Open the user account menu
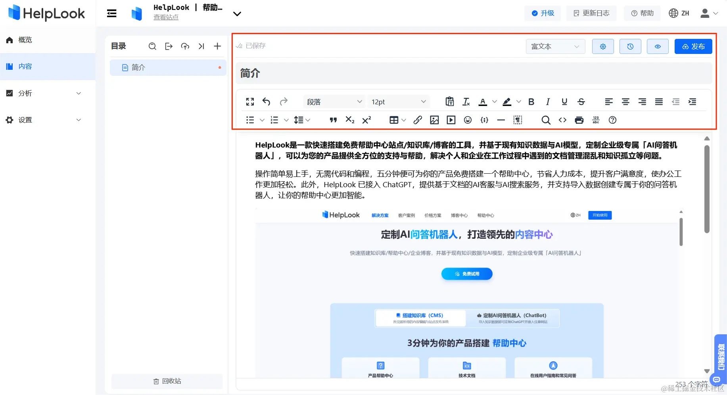The image size is (727, 395). (709, 13)
